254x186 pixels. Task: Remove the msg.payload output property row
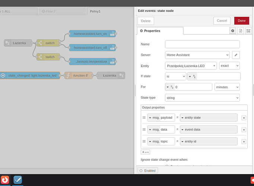tap(244, 118)
